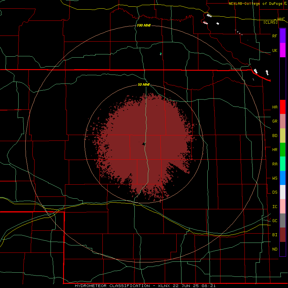This screenshot has height=288, width=288.
Task: Click the HHC product label
Action: coord(281,19)
